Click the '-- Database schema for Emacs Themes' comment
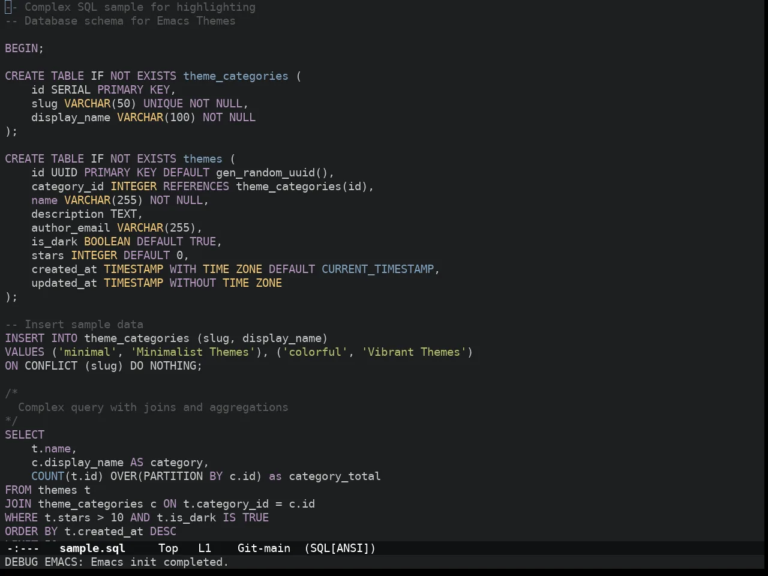Screen dimensions: 768x576 120,20
